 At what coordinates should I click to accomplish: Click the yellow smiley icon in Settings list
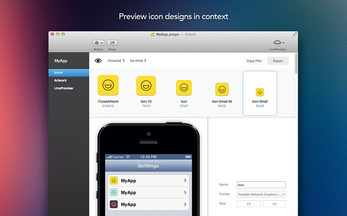[x=114, y=181]
